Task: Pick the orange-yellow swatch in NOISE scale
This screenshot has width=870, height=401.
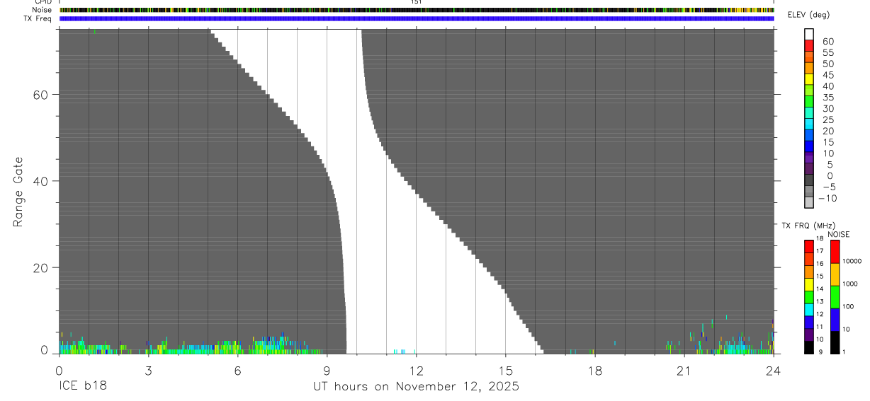Action: [x=835, y=274]
